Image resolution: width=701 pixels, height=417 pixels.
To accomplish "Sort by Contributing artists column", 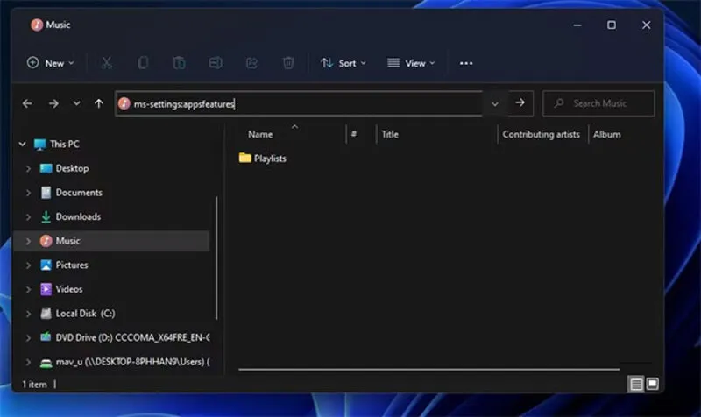I will 541,134.
